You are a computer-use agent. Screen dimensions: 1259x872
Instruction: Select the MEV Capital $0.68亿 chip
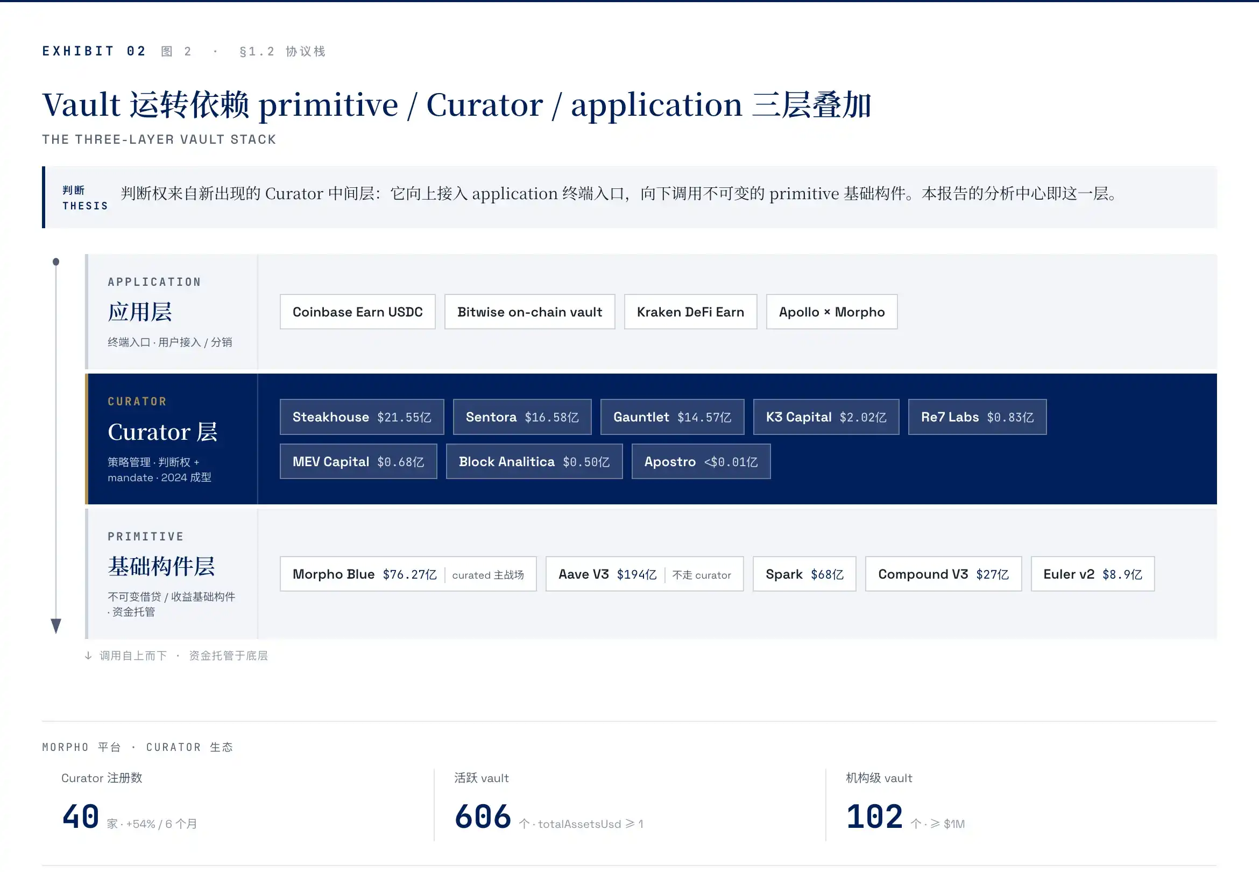[359, 462]
